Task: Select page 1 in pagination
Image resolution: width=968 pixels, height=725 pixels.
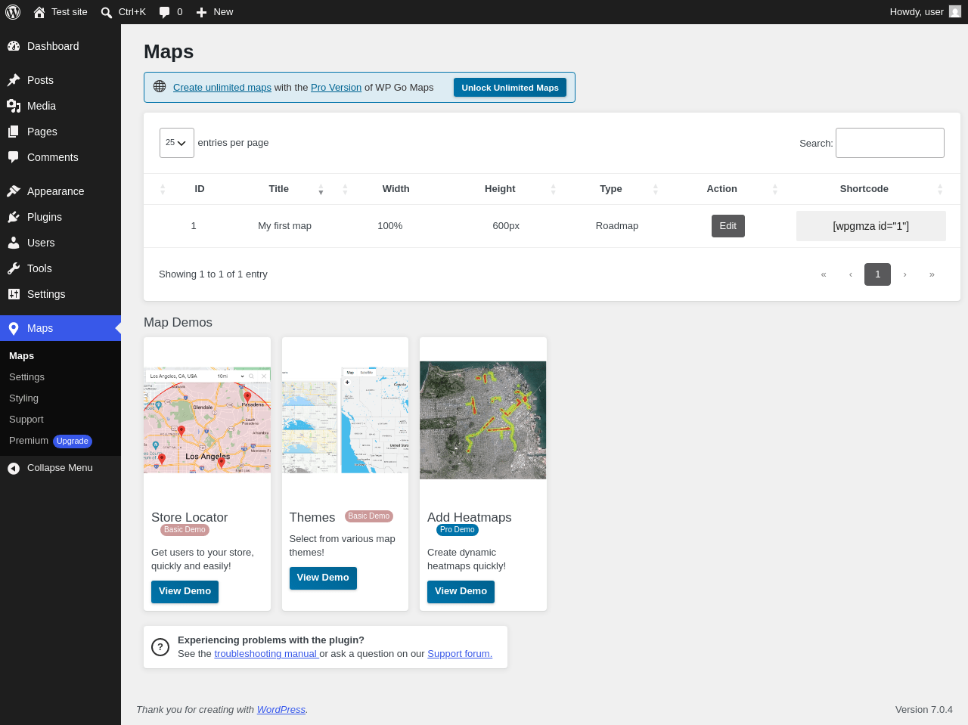Action: (877, 274)
